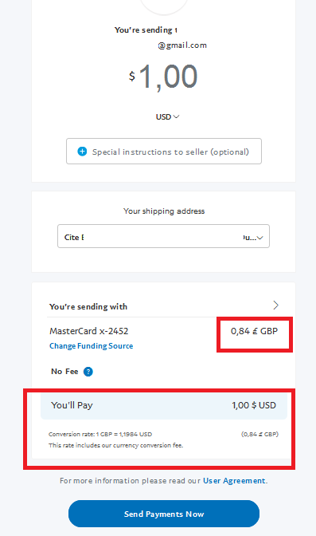Click the 0,84 £ GBP amount
Screen dimensions: 316x536
tap(254, 331)
